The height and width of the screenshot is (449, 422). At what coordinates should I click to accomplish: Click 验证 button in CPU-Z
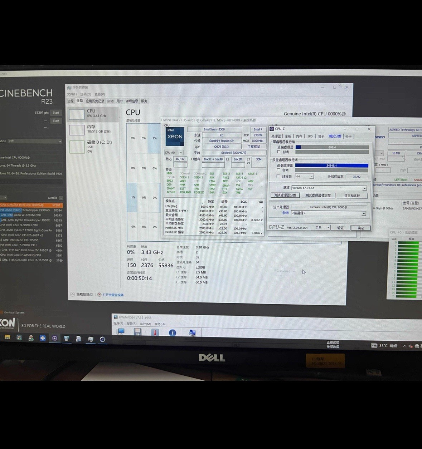point(340,228)
